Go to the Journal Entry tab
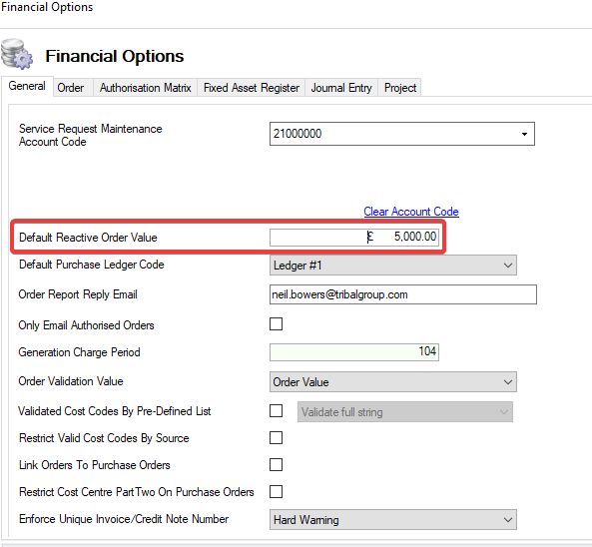Viewport: 592px width, 547px height. [341, 88]
